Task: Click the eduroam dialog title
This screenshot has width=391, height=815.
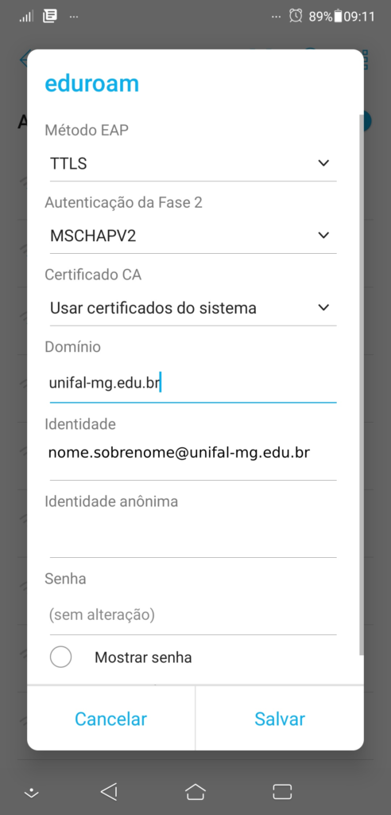Action: (x=92, y=84)
